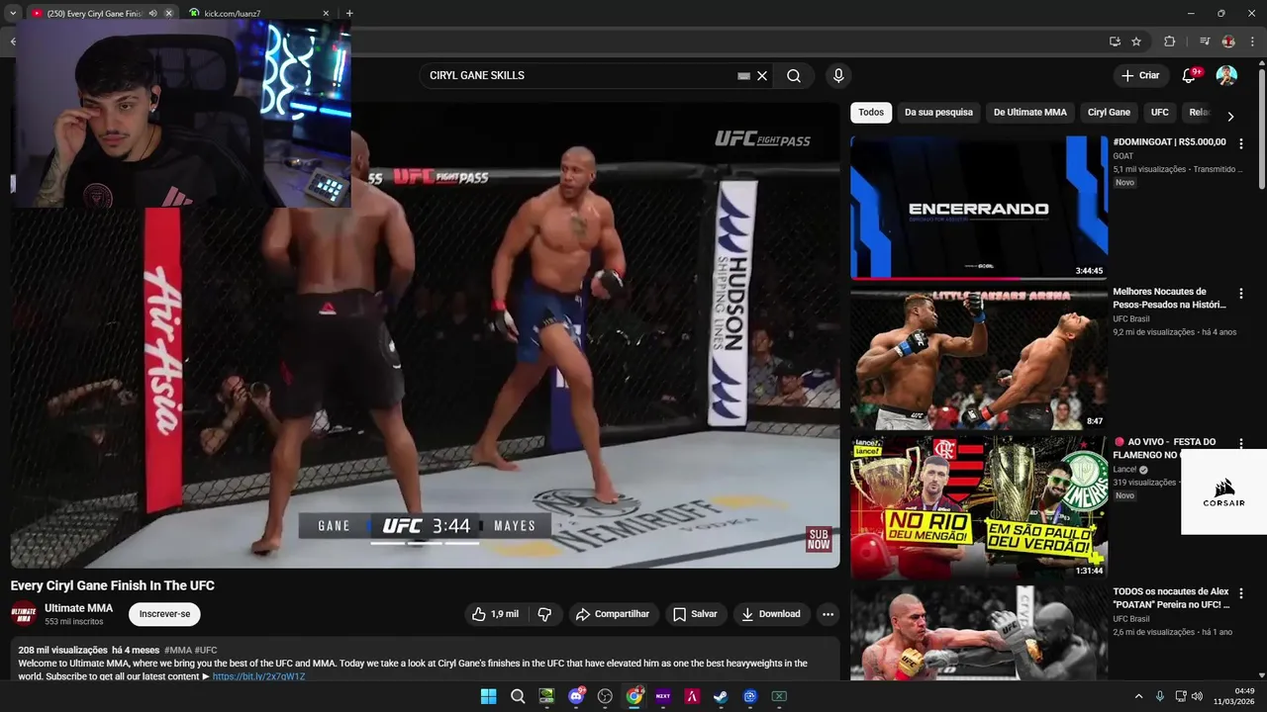Open the ENCERRANDO #DOMINGOAT video thumbnail

tap(979, 208)
